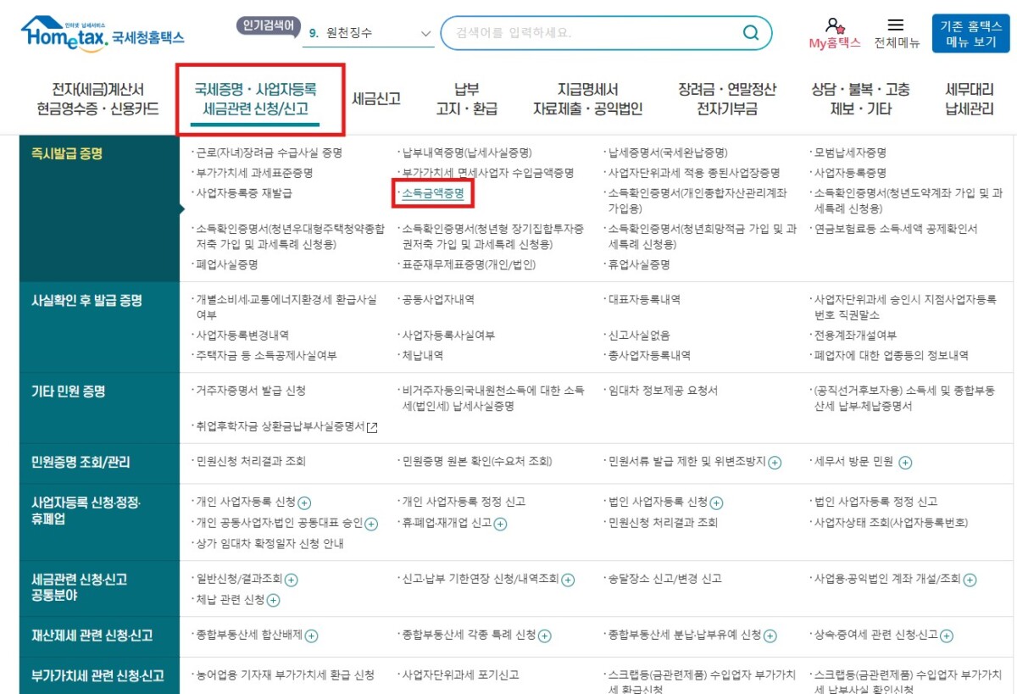The height and width of the screenshot is (694, 1017).
Task: Open 신고사실없음 link
Action: point(639,336)
